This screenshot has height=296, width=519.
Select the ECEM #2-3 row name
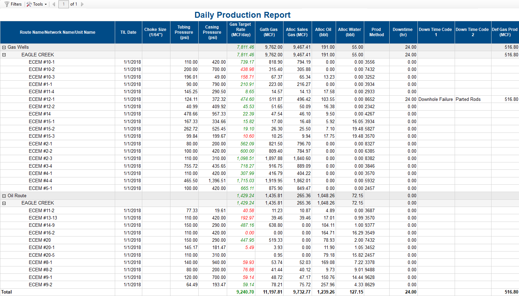point(40,158)
